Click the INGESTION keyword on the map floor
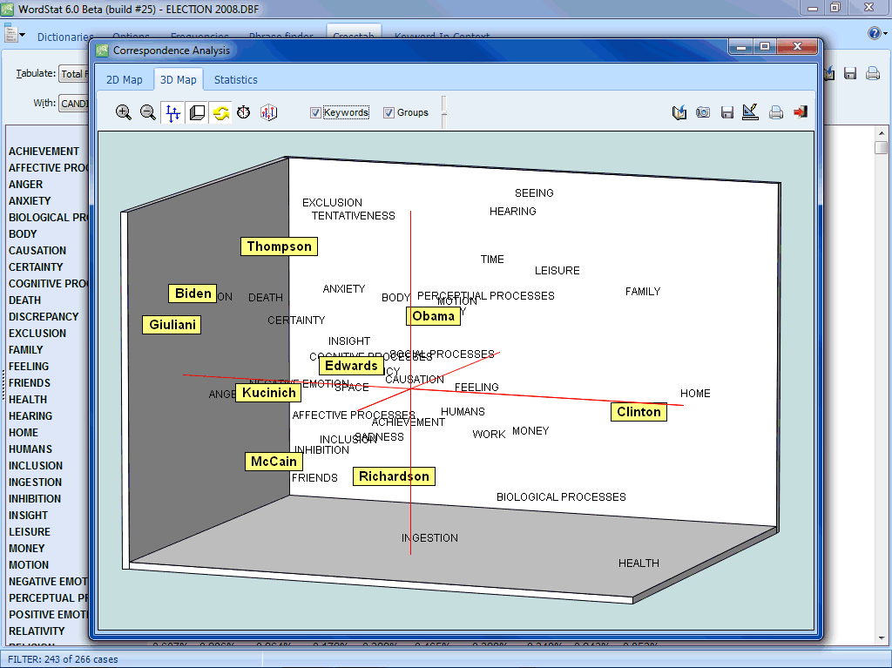Image resolution: width=892 pixels, height=668 pixels. pos(429,537)
